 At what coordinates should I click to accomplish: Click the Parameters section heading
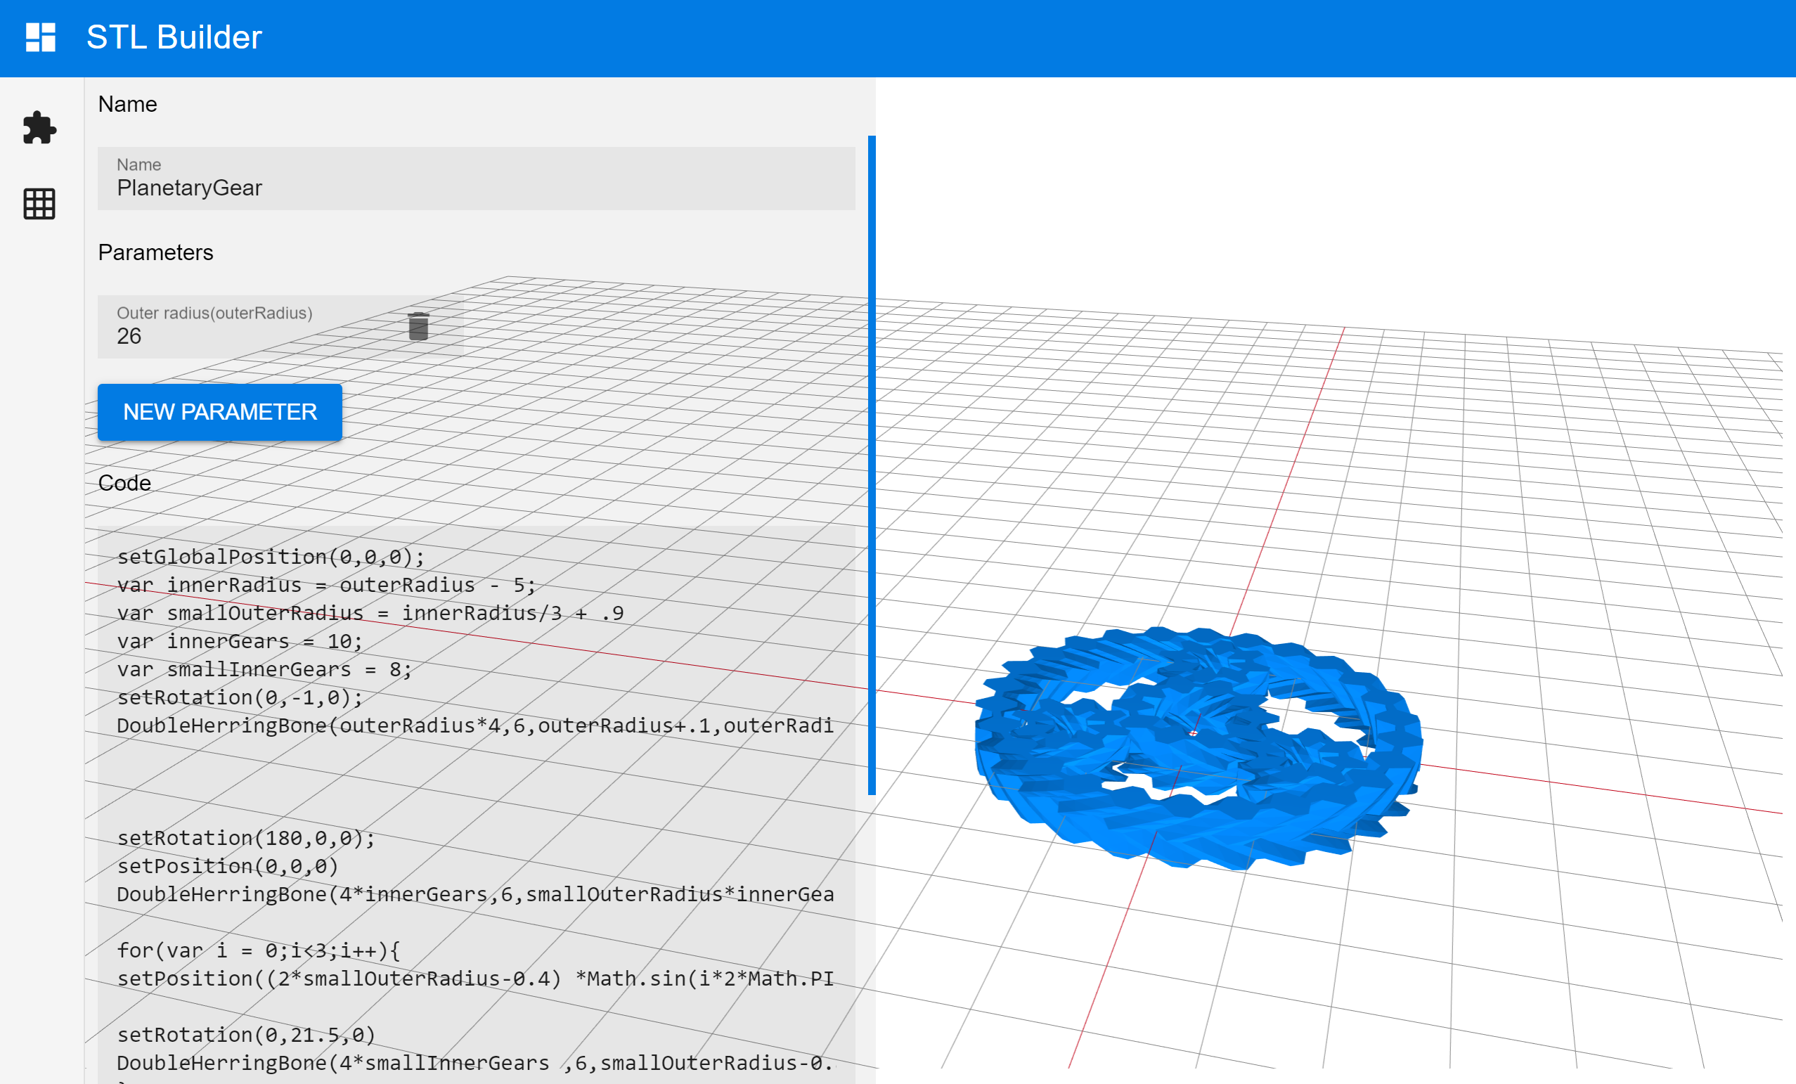[x=156, y=252]
